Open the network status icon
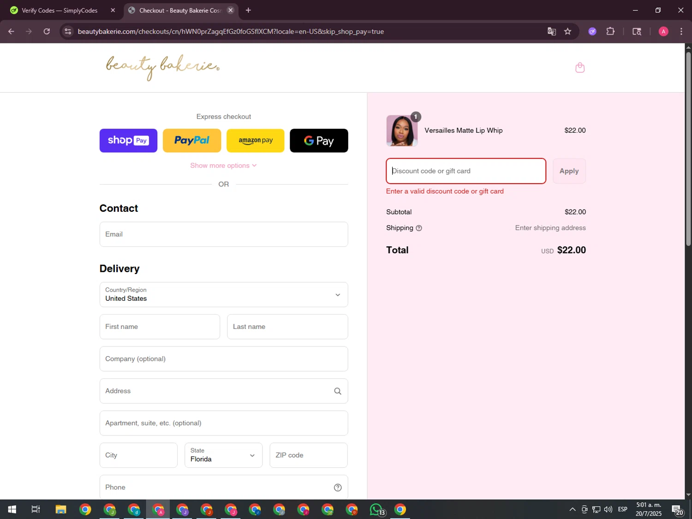 click(596, 509)
